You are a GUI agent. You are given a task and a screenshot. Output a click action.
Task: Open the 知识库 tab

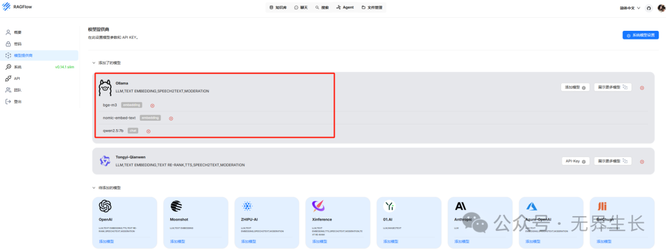(x=279, y=7)
